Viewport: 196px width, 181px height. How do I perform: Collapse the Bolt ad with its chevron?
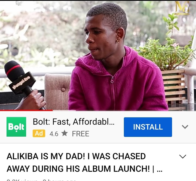[x=185, y=127]
